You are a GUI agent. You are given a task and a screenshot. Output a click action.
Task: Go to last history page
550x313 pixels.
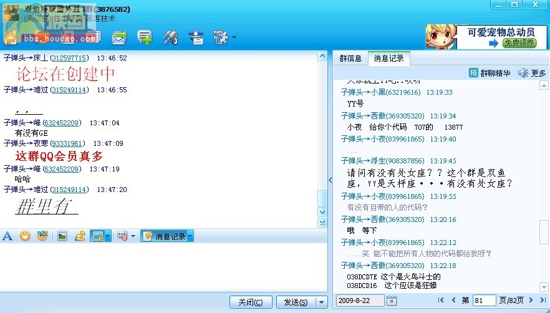(x=543, y=300)
